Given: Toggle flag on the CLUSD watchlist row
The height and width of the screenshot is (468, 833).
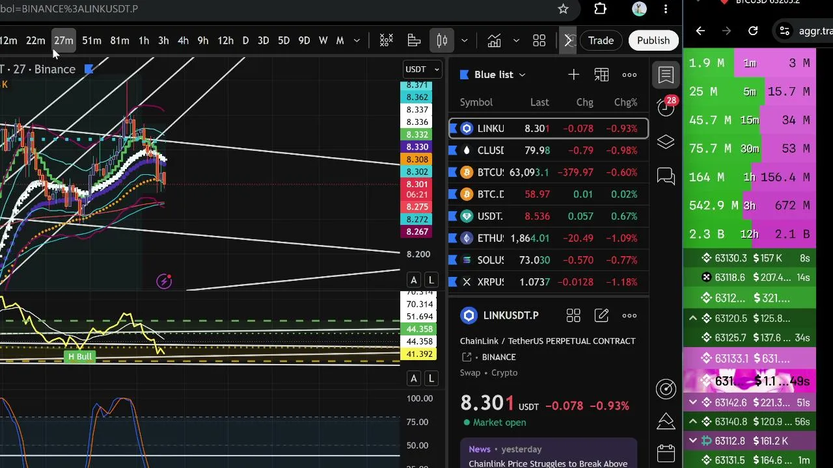Looking at the screenshot, I should [453, 150].
